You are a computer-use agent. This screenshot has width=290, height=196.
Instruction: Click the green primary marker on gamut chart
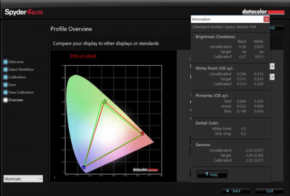point(104,101)
